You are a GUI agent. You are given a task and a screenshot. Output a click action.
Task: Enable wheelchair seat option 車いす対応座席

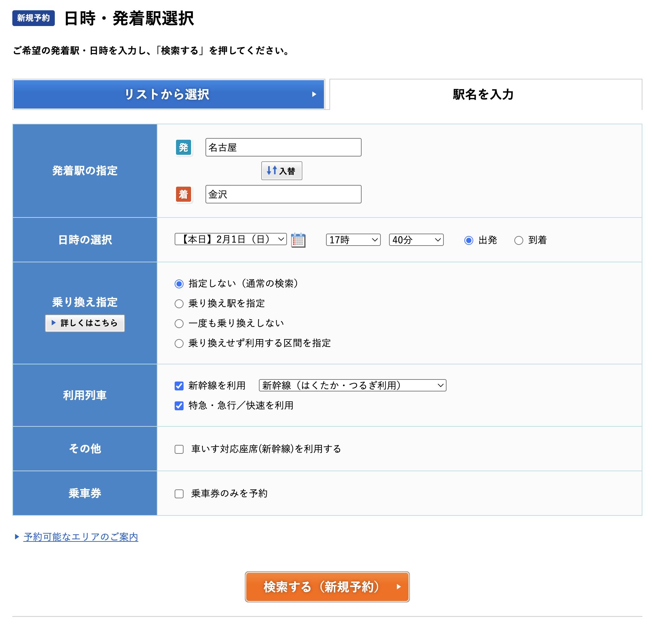pos(179,449)
